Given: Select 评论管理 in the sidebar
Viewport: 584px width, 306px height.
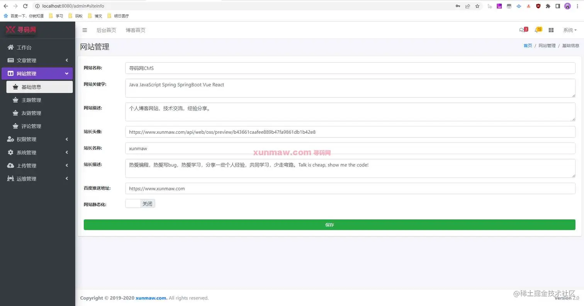Looking at the screenshot, I should pos(39,126).
